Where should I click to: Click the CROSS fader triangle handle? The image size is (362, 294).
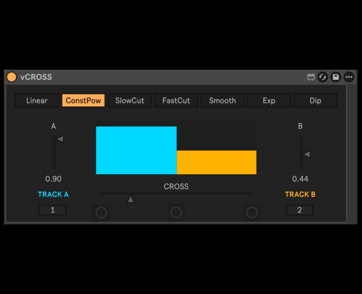click(131, 200)
